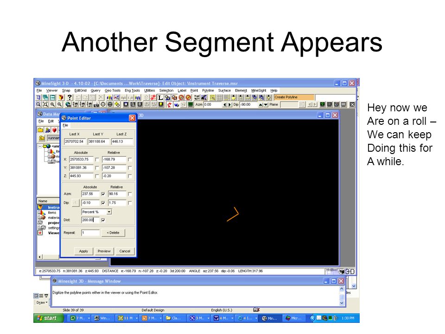Click the Message Window scroll down arrow
Viewport: 445px width, 334px height.
point(342,303)
